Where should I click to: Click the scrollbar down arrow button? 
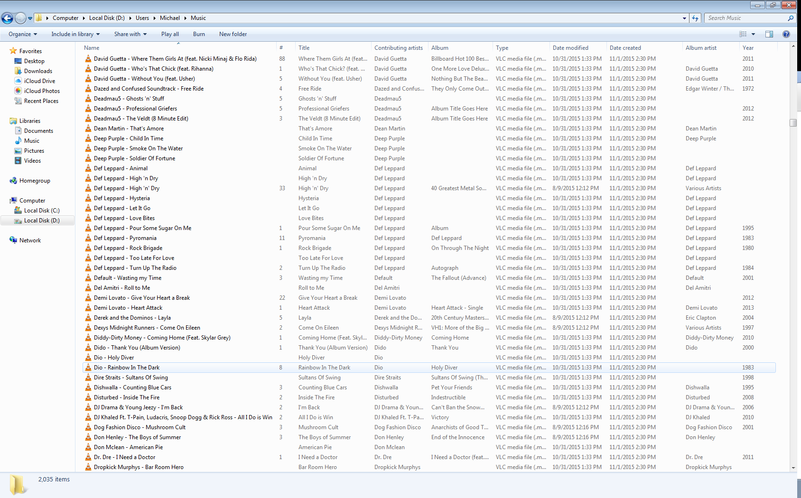point(793,468)
